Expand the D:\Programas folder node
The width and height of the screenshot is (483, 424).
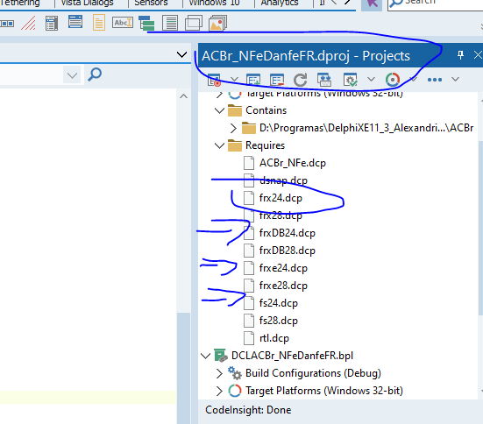(233, 128)
